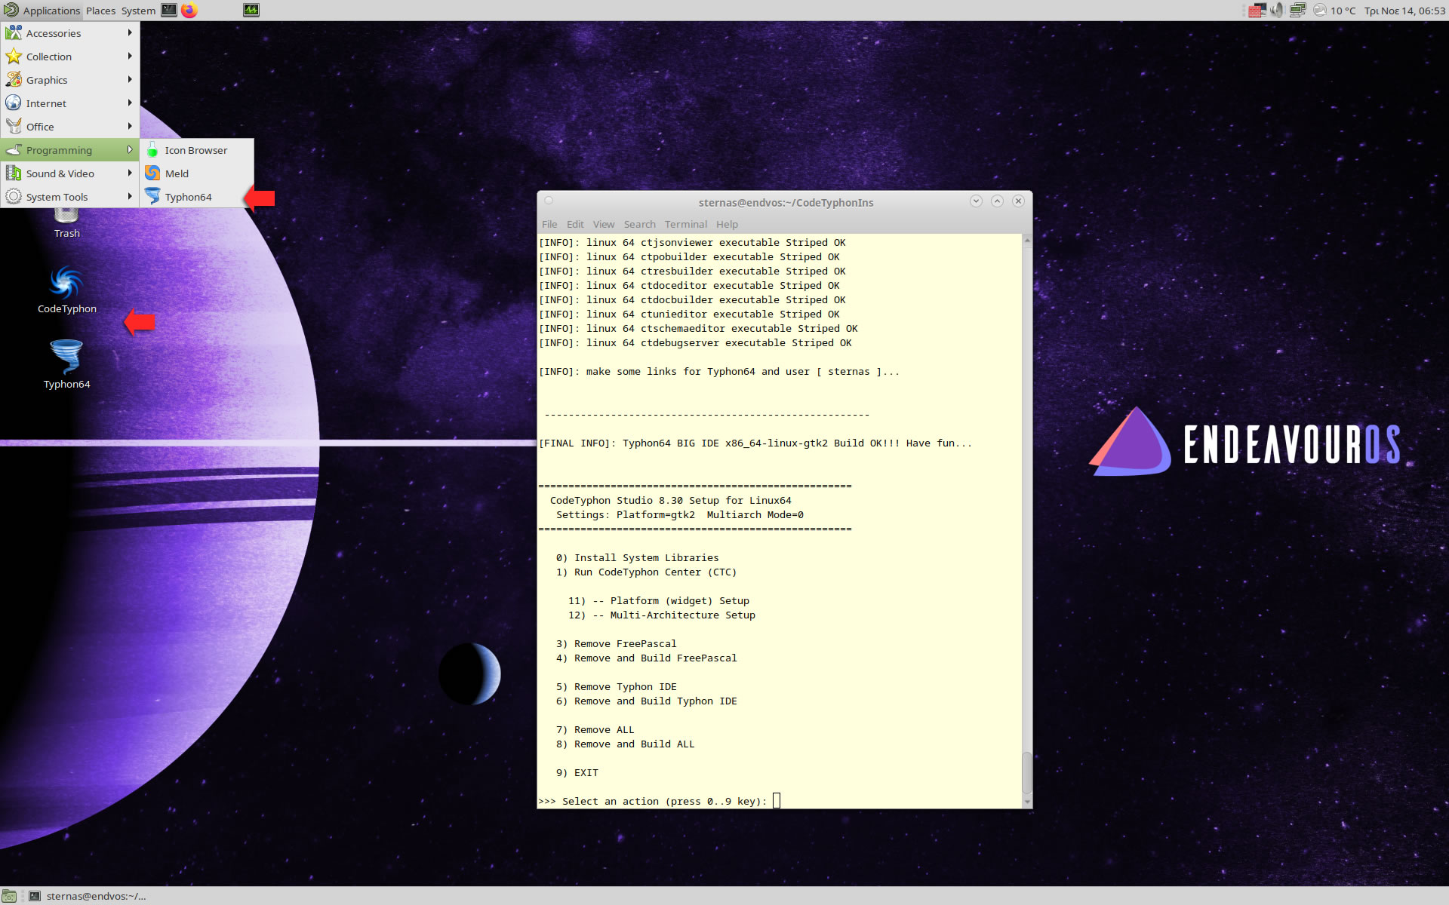
Task: Expand the Accessories submenu
Action: [69, 33]
